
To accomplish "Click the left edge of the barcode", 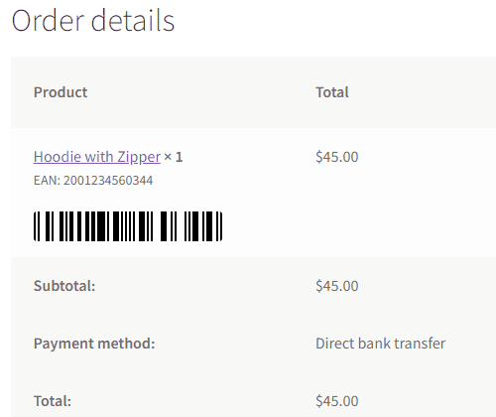I will (x=37, y=226).
